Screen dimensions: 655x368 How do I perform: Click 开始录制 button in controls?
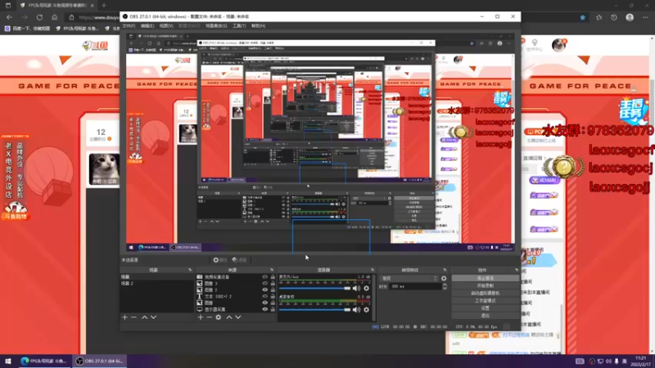coord(485,285)
